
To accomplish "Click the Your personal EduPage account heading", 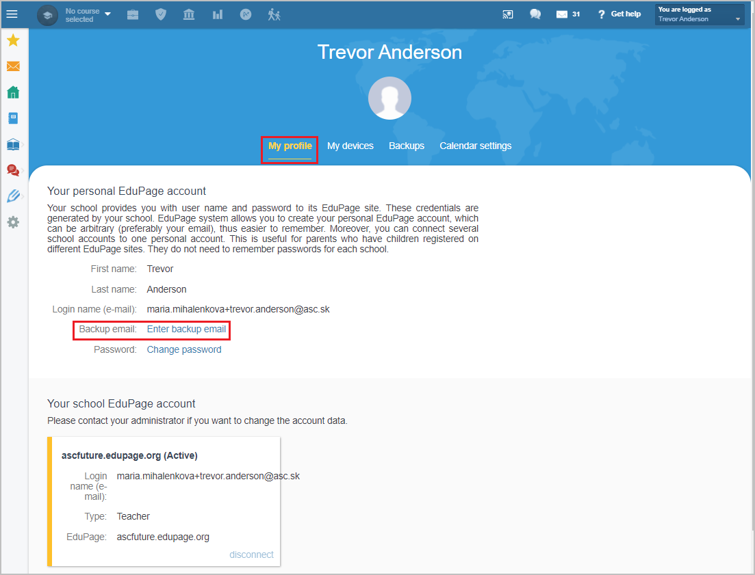I will (127, 191).
